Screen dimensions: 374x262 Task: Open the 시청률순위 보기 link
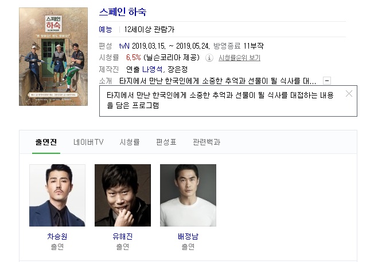(x=239, y=58)
